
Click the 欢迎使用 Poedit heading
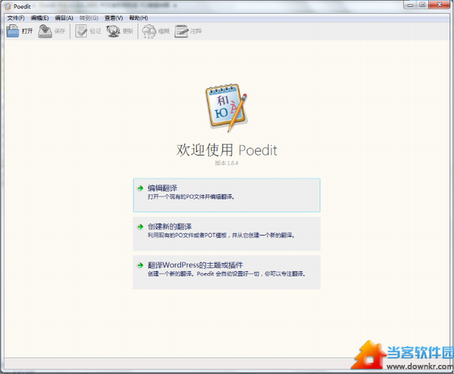(x=227, y=150)
